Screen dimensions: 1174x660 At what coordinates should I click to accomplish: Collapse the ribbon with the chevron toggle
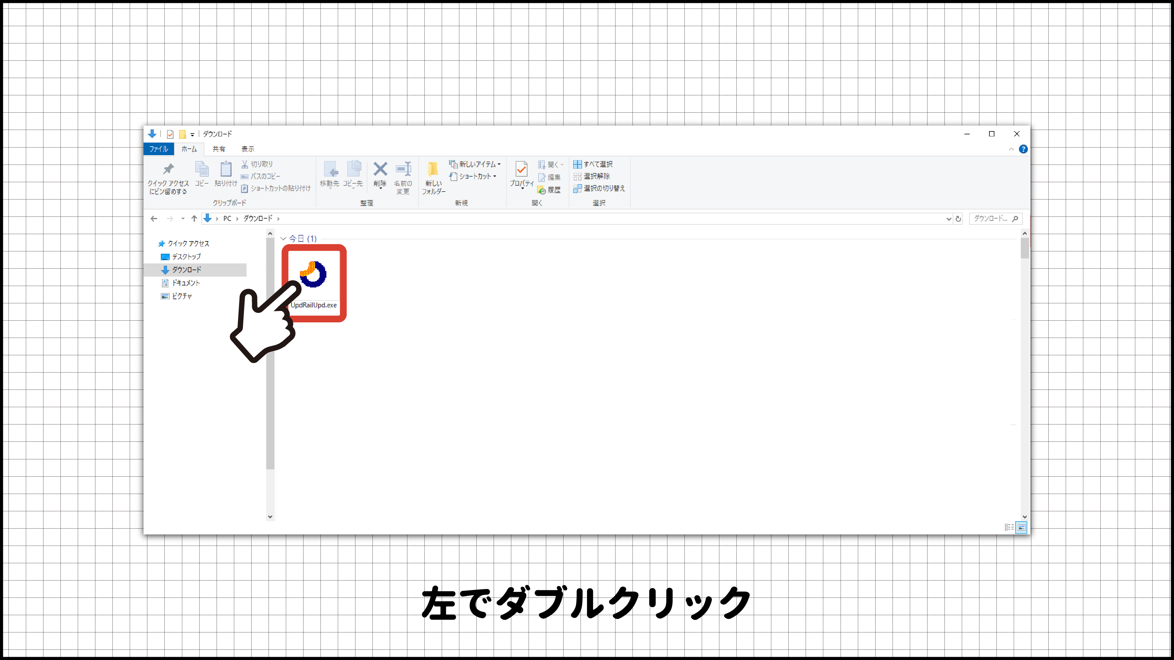pyautogui.click(x=1011, y=149)
